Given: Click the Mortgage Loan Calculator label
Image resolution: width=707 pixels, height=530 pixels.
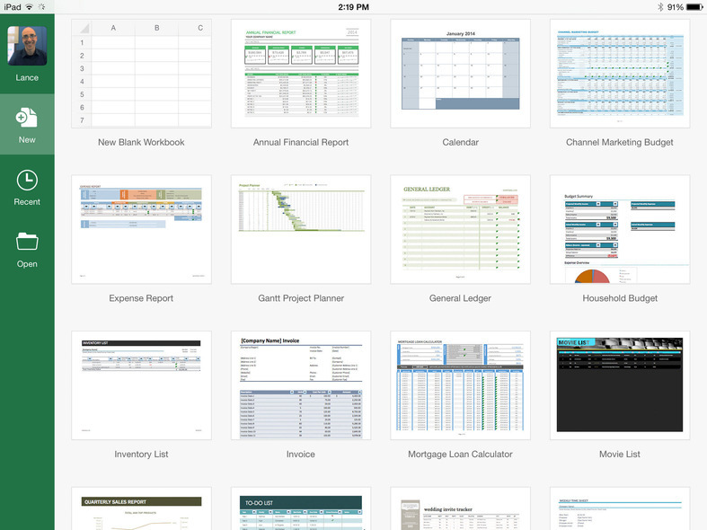Looking at the screenshot, I should [x=460, y=455].
